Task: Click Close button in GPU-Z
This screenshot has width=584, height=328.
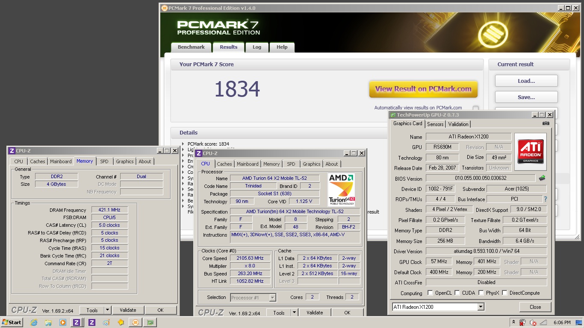Action: click(x=535, y=307)
